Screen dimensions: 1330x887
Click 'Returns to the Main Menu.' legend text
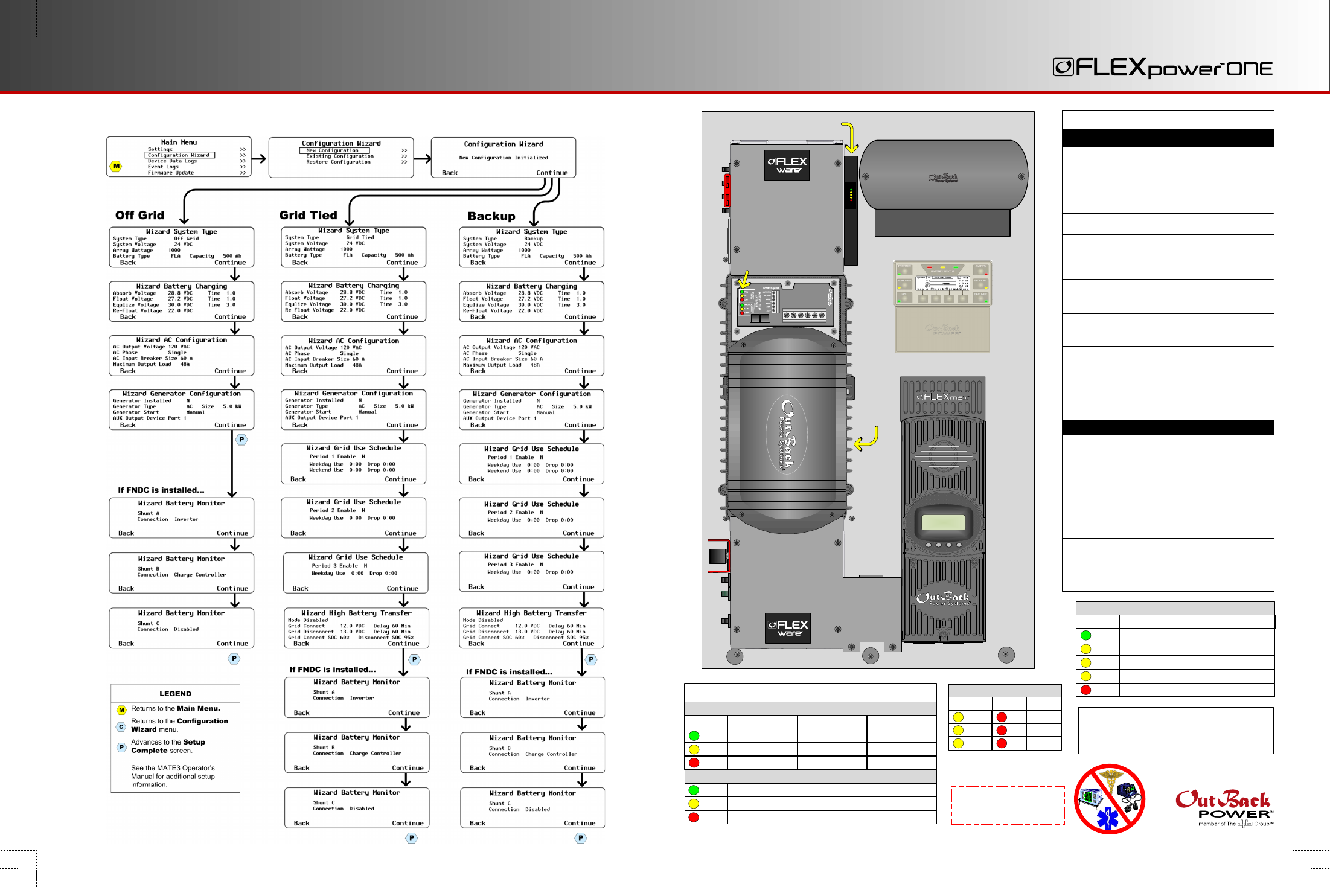point(176,709)
